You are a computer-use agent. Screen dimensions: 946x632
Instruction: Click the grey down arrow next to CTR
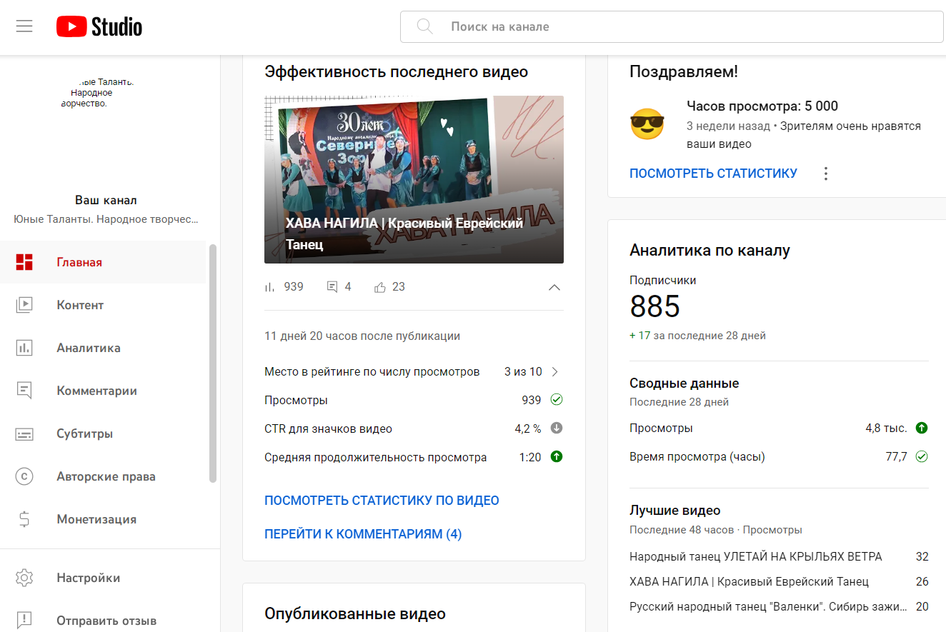557,428
